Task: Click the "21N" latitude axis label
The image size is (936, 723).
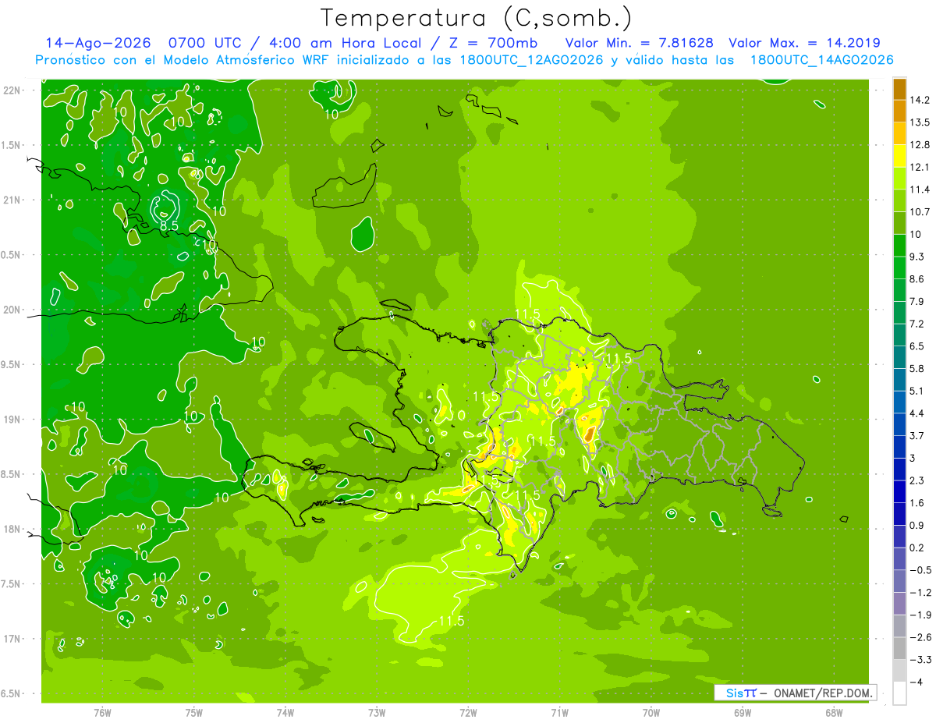Action: pyautogui.click(x=12, y=200)
